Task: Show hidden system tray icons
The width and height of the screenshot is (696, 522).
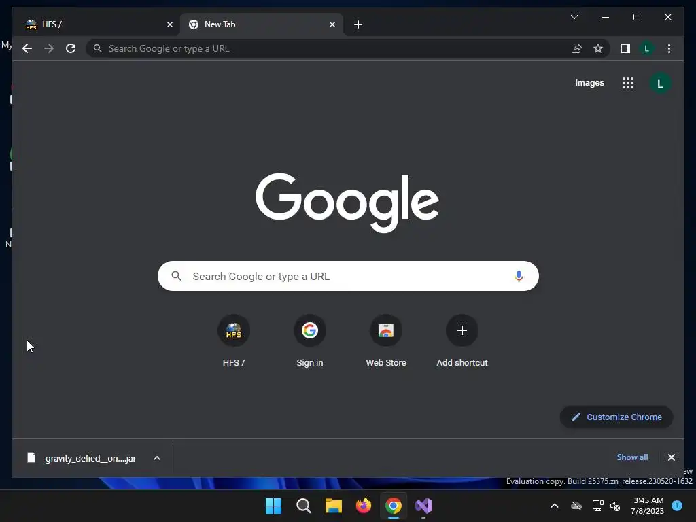Action: pyautogui.click(x=555, y=506)
